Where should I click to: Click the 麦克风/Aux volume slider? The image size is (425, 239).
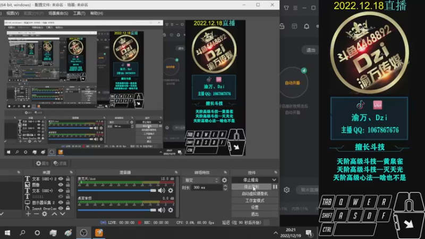[117, 191]
